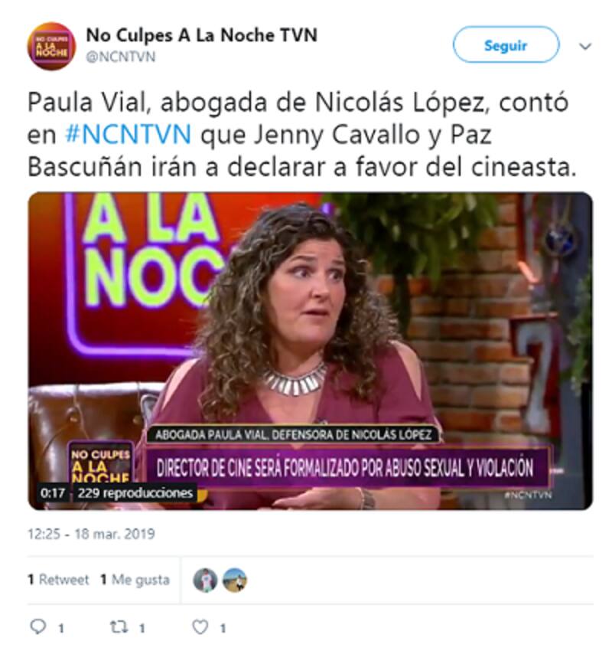Click the 0:17 video duration badge
The width and height of the screenshot is (612, 651).
[x=53, y=492]
